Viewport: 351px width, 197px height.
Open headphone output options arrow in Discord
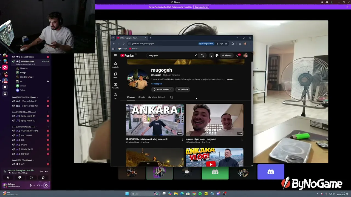point(42,185)
